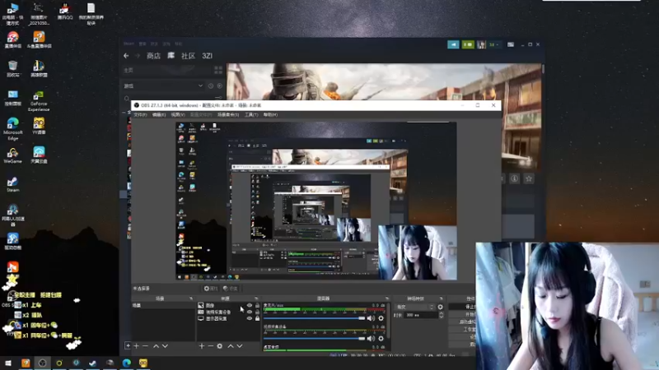659x370 pixels.
Task: Move scene up in scenes list
Action: click(156, 346)
